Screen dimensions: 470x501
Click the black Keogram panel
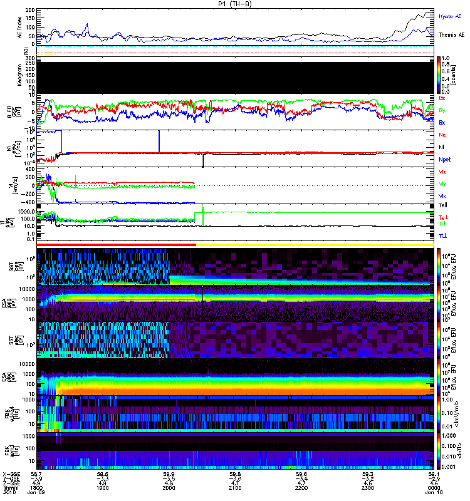pos(235,78)
